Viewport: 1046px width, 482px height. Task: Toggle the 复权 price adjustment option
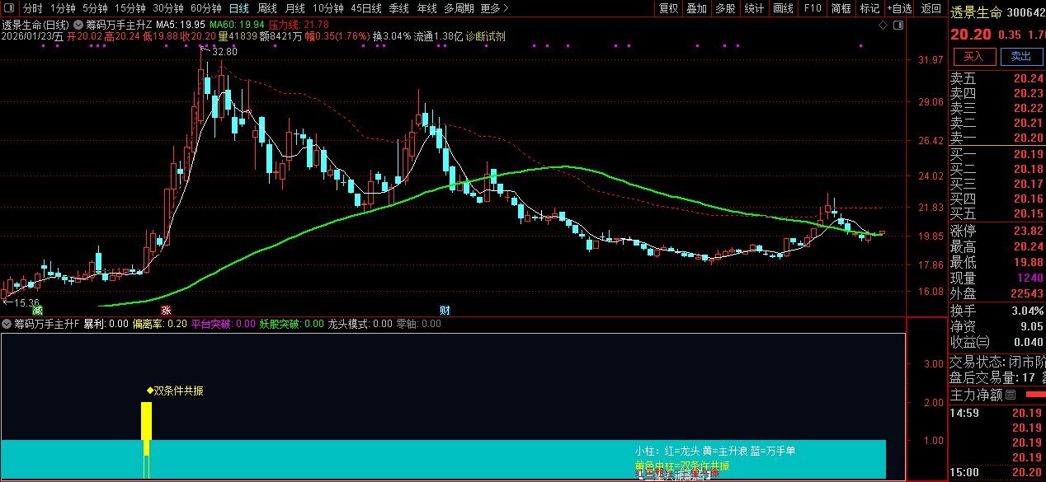pyautogui.click(x=669, y=8)
